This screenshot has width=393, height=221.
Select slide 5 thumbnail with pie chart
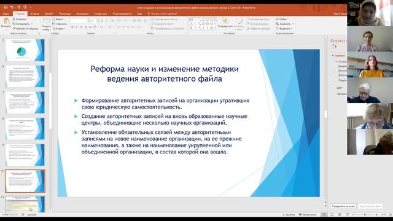pos(25,50)
